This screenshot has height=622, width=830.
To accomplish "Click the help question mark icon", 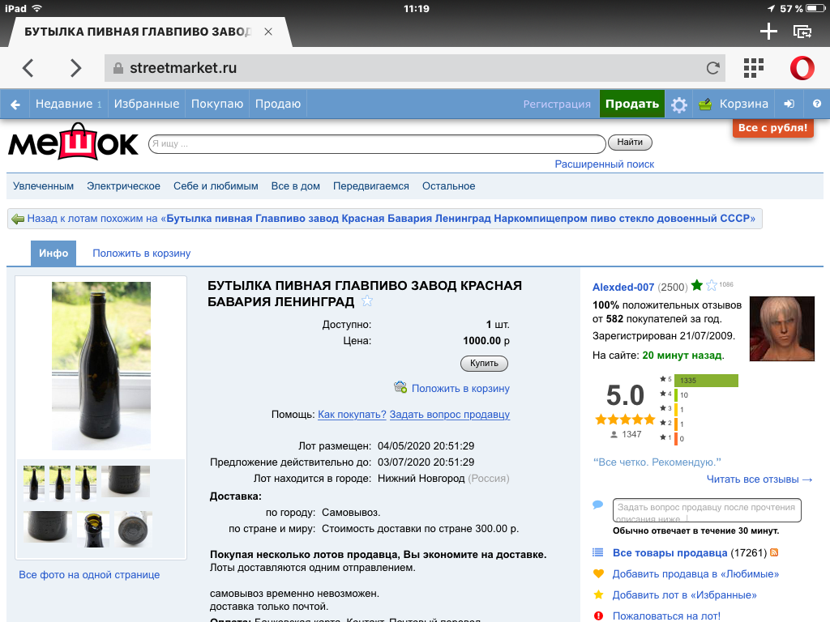I will [816, 104].
